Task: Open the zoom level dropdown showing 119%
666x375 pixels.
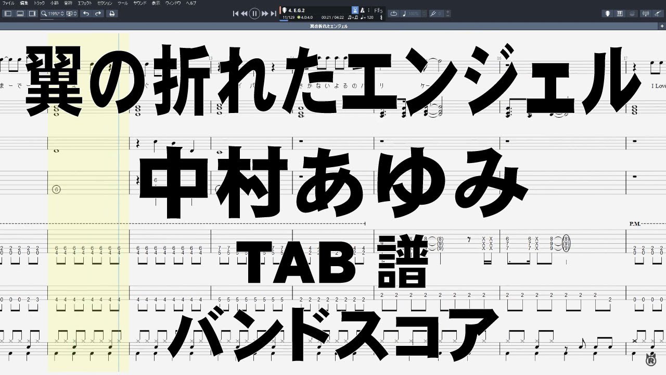Action: tap(53, 14)
